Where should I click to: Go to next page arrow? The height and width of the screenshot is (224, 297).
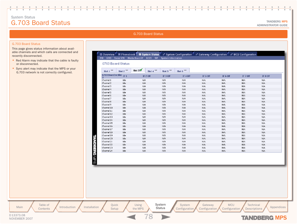point(166,217)
